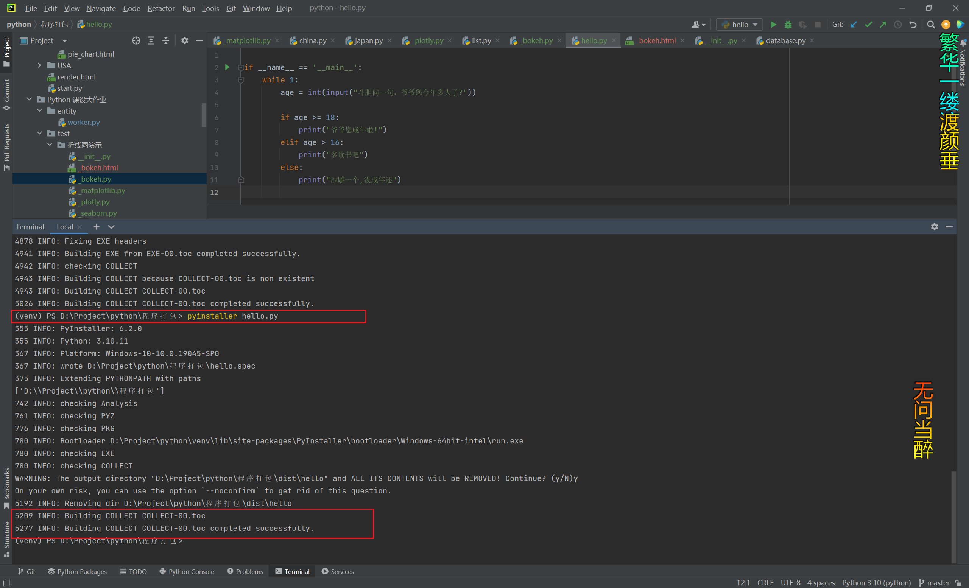Open the Notifications side panel
The image size is (969, 588).
(963, 62)
